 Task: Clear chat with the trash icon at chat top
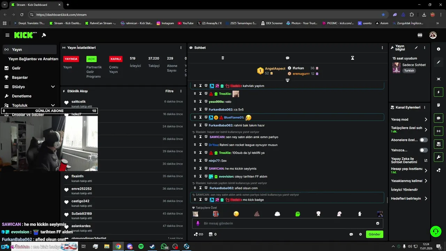223,58
